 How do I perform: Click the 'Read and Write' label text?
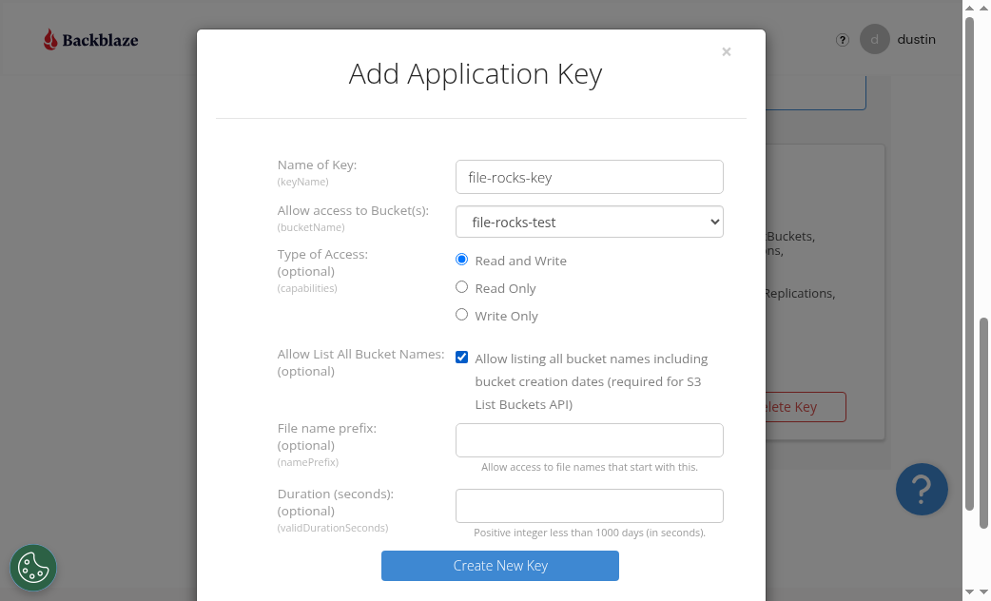[x=521, y=261]
